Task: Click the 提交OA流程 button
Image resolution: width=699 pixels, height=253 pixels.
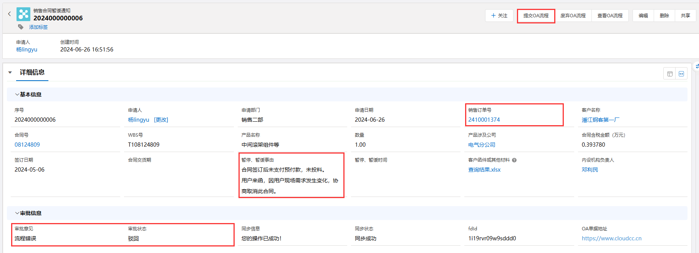Action: coord(536,16)
